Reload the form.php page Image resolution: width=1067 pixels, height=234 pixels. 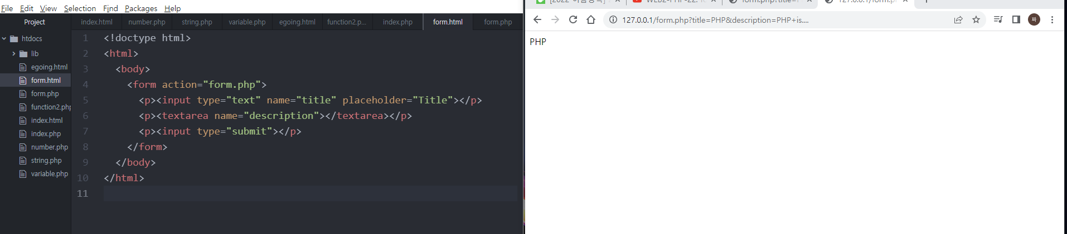pyautogui.click(x=573, y=19)
